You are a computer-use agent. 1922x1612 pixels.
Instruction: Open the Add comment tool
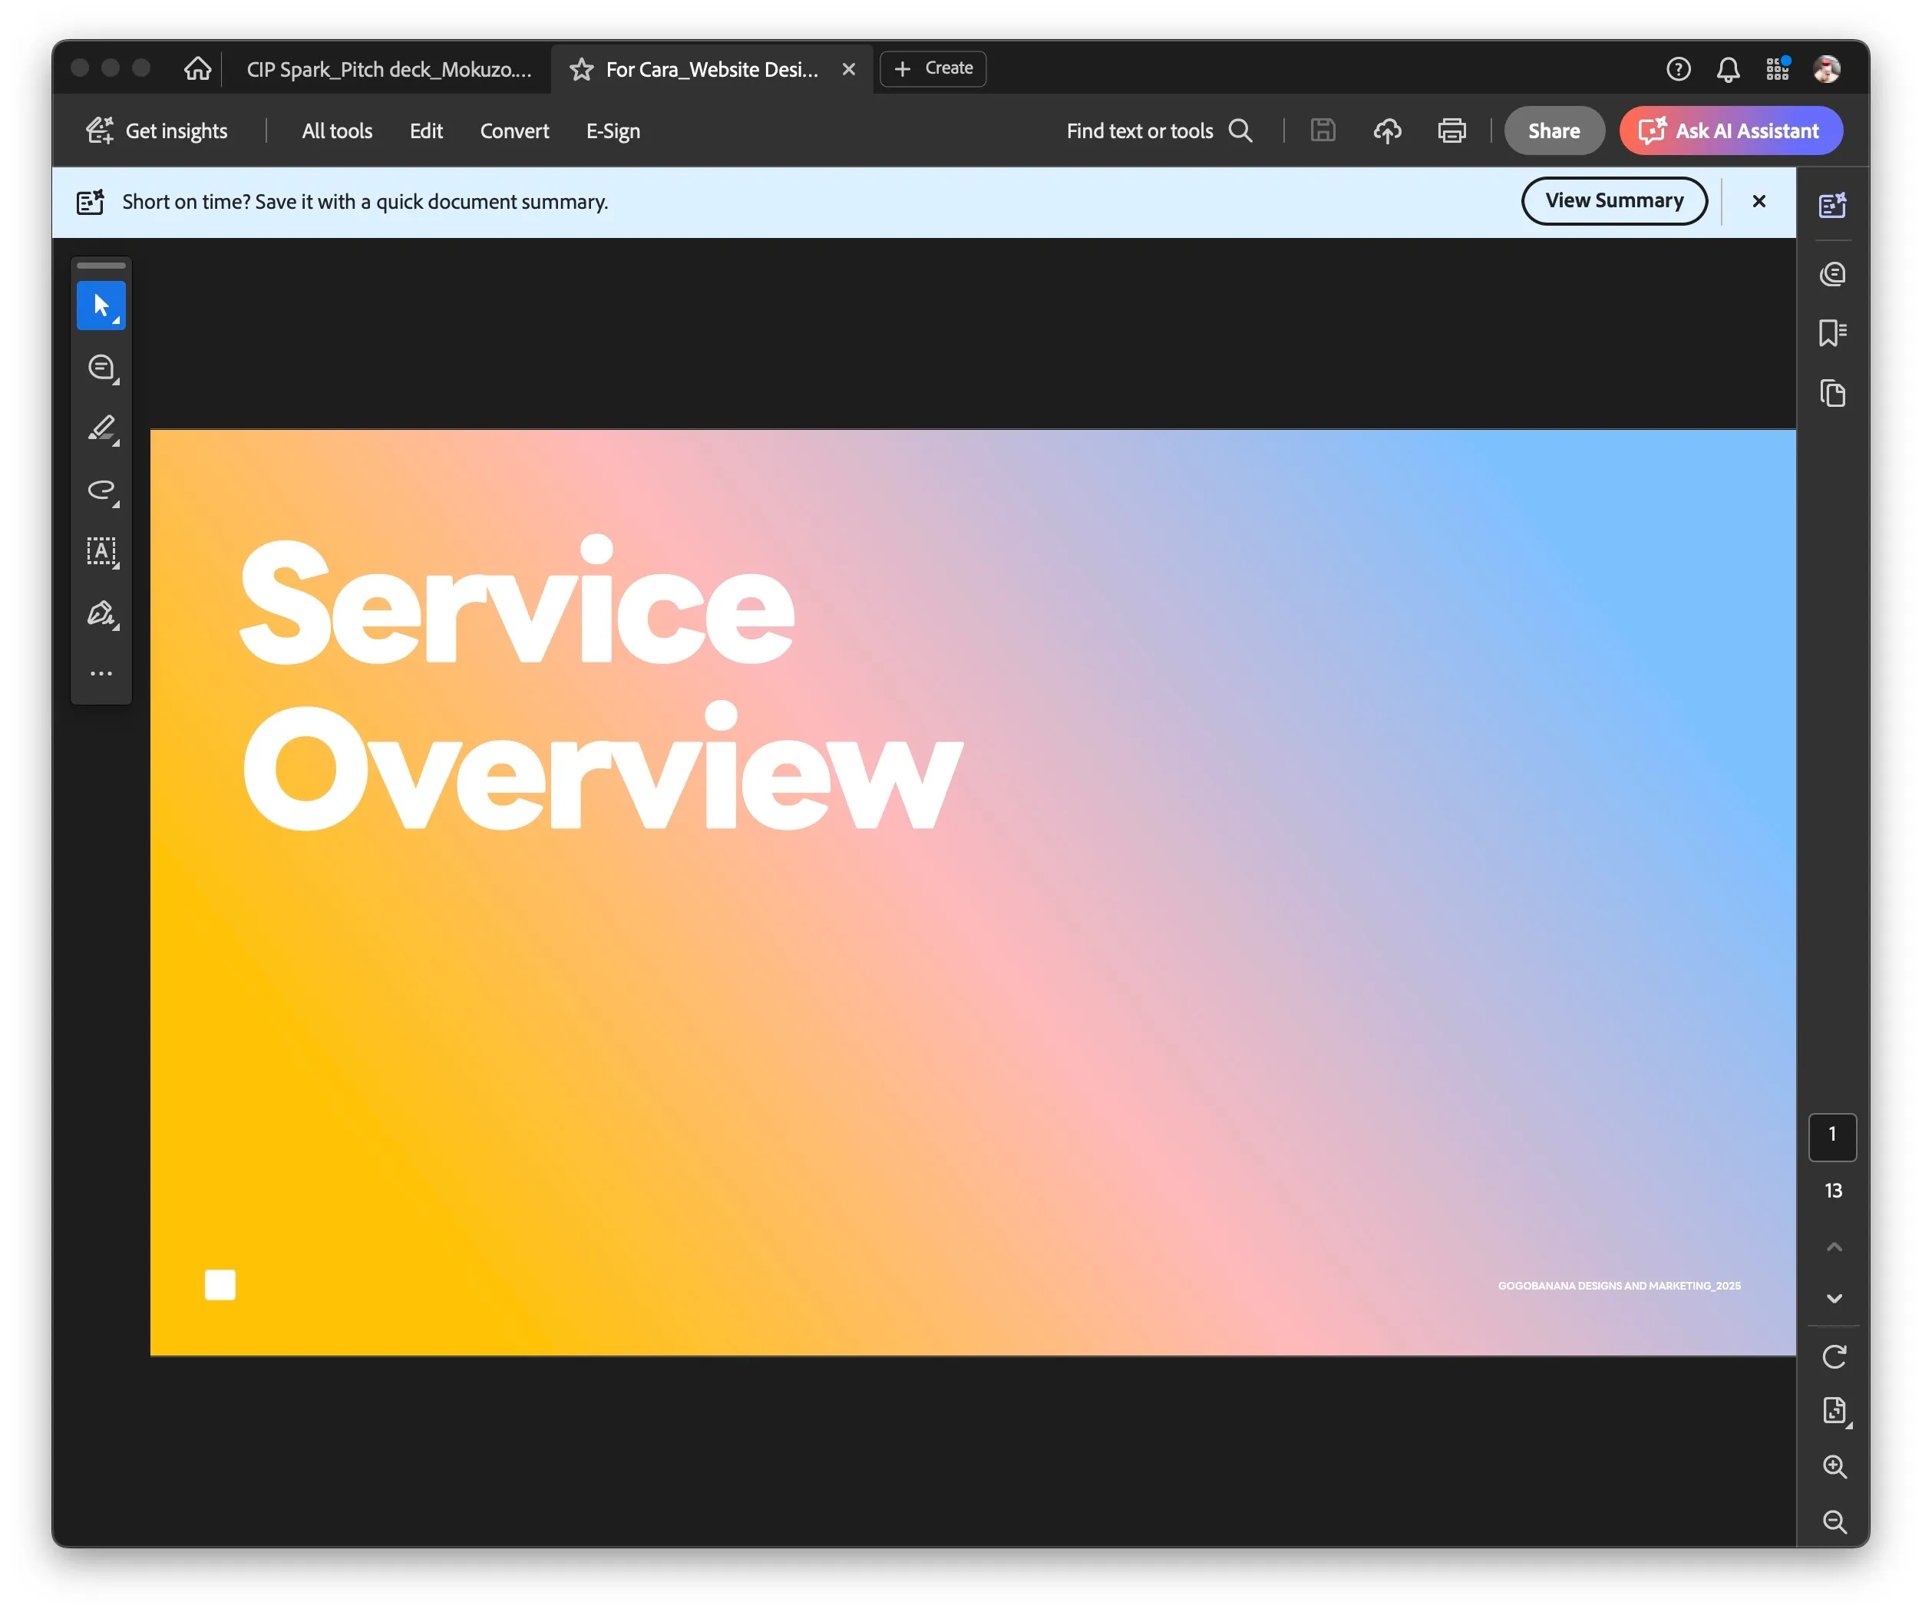101,368
